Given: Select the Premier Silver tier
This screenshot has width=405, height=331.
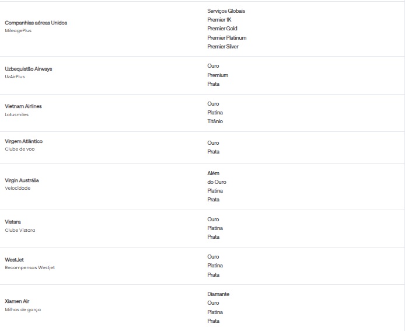Looking at the screenshot, I should pos(223,47).
